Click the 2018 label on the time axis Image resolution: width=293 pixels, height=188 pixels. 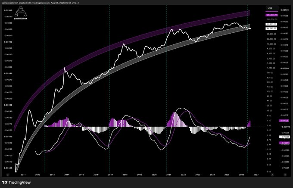pos(125,175)
